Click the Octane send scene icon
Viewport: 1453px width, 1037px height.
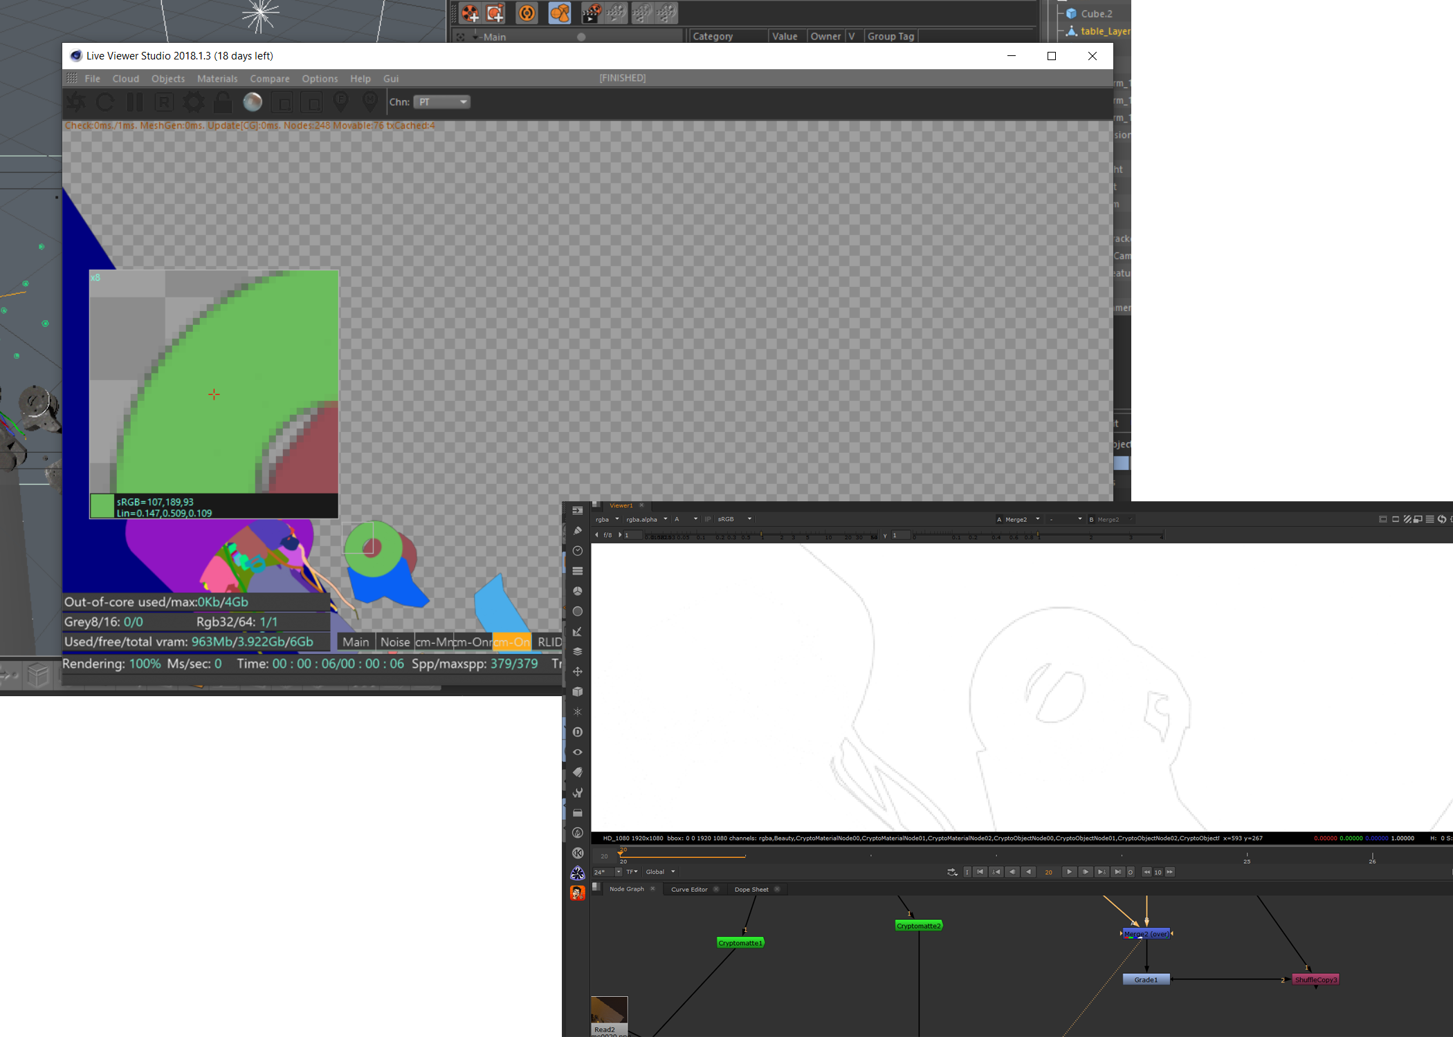(76, 102)
